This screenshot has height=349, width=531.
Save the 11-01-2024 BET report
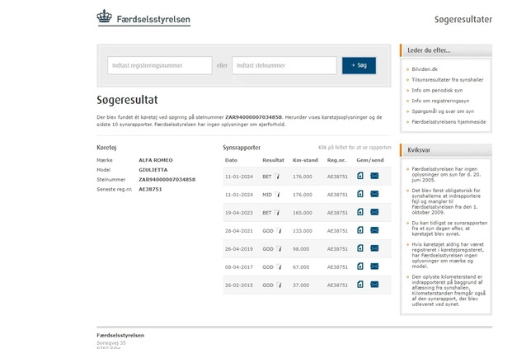[x=360, y=176]
